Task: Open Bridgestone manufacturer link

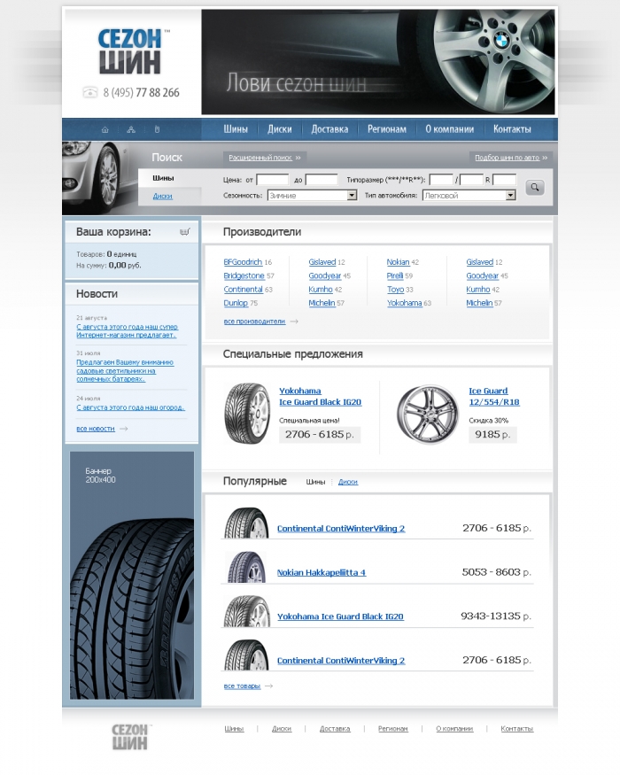Action: point(244,275)
